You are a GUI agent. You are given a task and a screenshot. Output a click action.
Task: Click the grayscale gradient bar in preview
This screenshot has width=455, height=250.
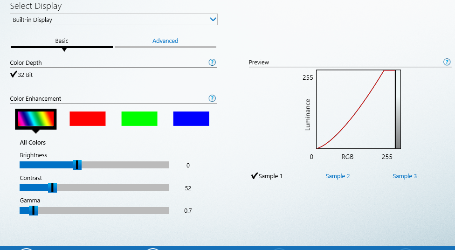398,109
